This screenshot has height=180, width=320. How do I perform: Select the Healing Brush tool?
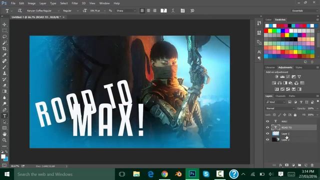pyautogui.click(x=4, y=61)
